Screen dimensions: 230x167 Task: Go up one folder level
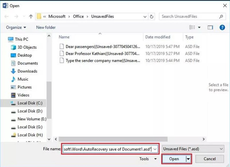coord(31,16)
